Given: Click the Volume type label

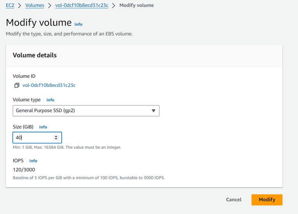Looking at the screenshot, I should tap(27, 100).
